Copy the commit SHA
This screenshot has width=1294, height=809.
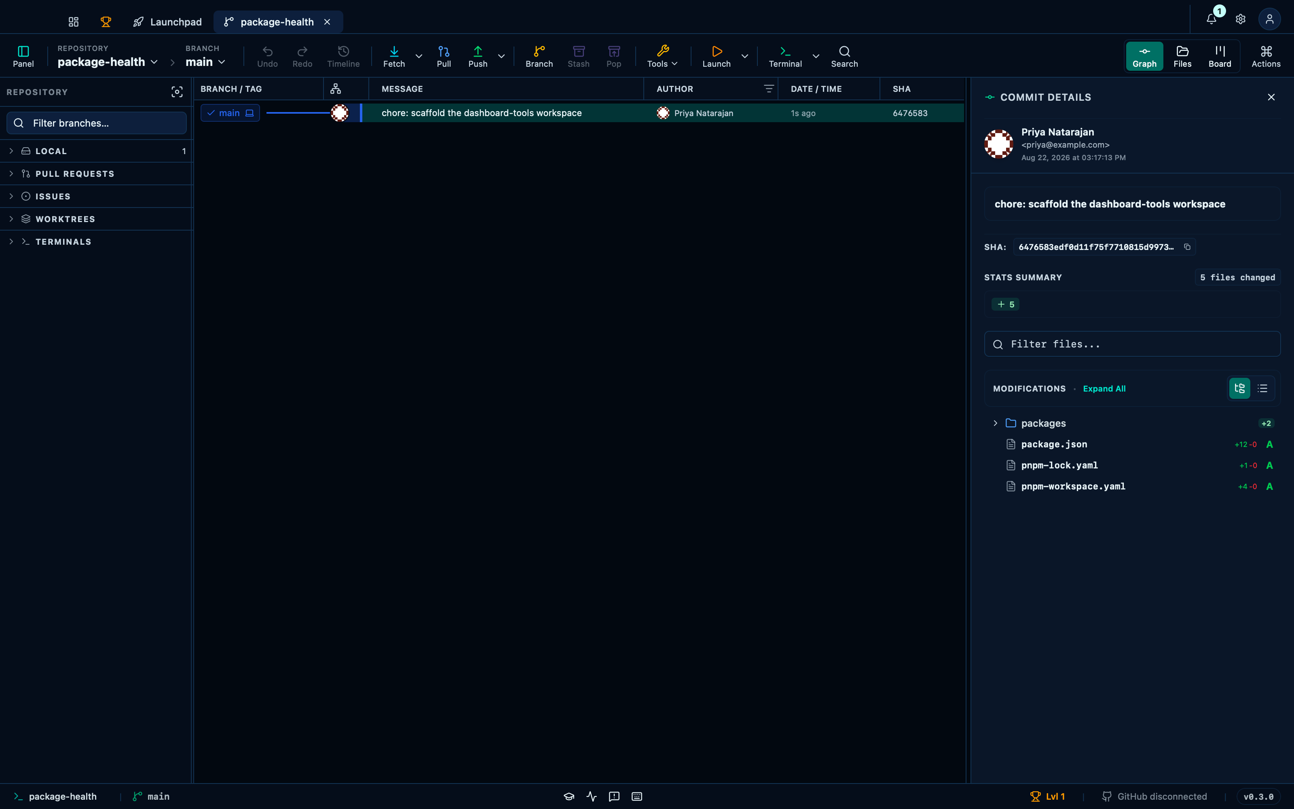[x=1187, y=247]
